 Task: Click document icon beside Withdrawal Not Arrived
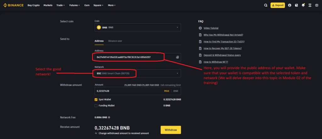[200, 35]
